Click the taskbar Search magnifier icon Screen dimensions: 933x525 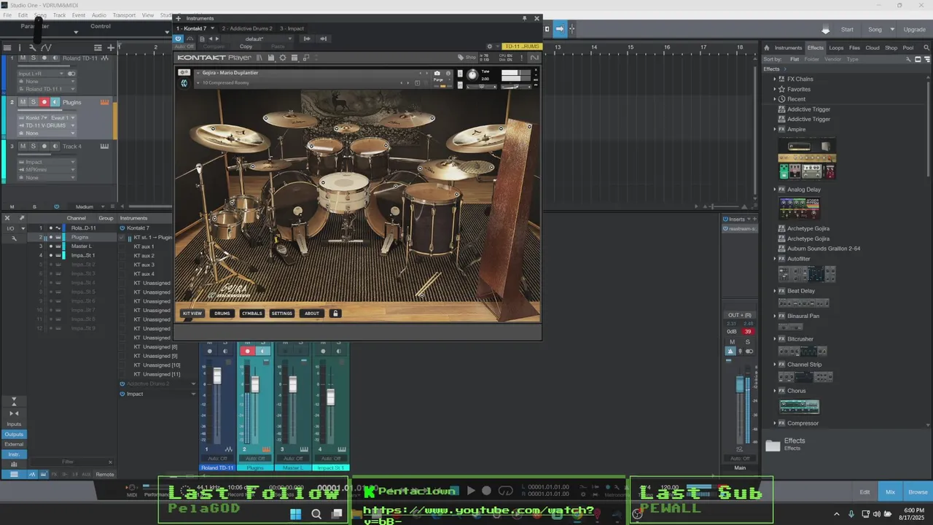click(316, 514)
